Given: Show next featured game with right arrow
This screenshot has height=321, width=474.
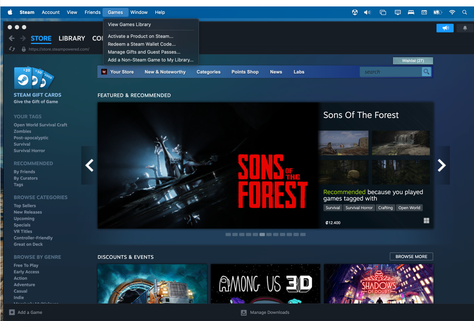Looking at the screenshot, I should [x=442, y=165].
